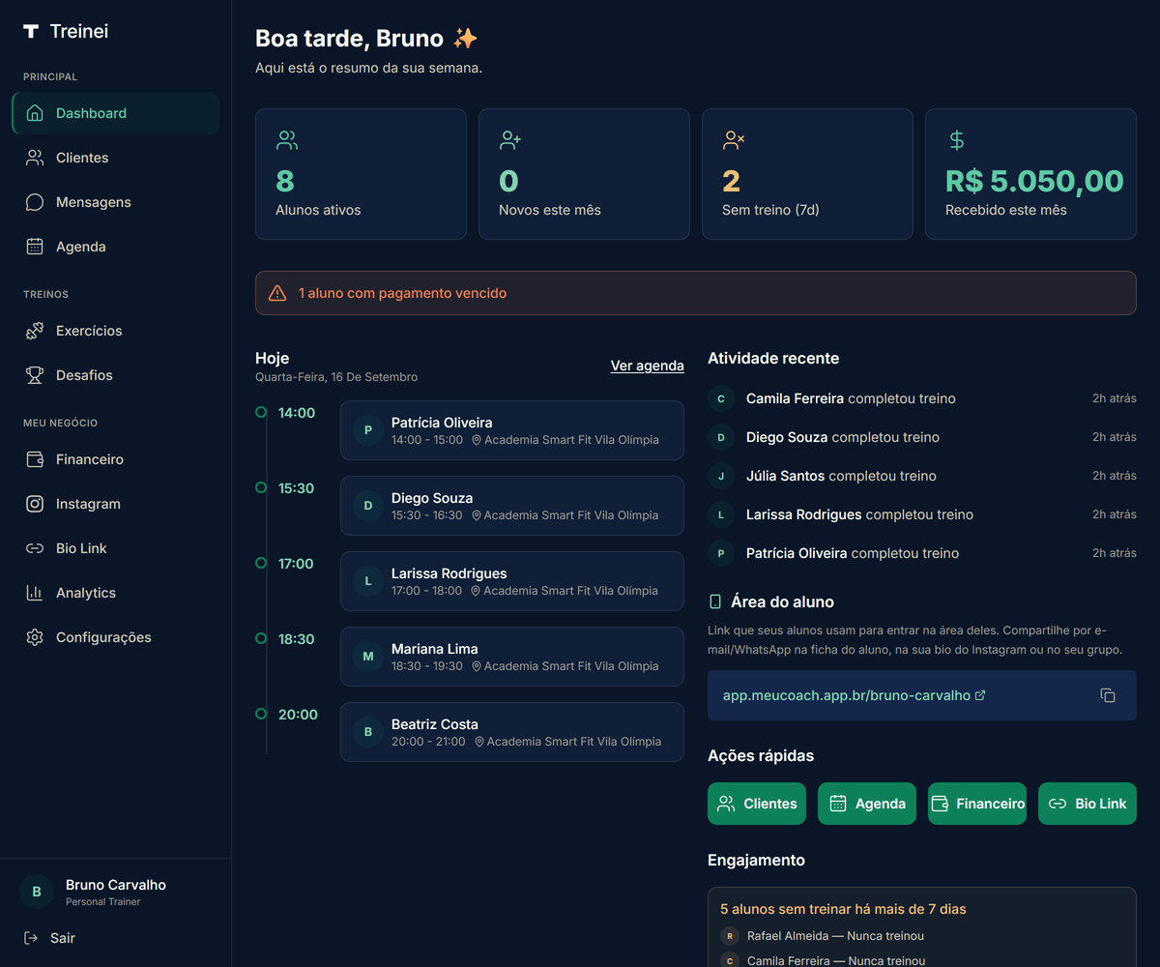Viewport: 1160px width, 967px height.
Task: Click the Bio Link chain icon in sidebar
Action: tap(35, 548)
